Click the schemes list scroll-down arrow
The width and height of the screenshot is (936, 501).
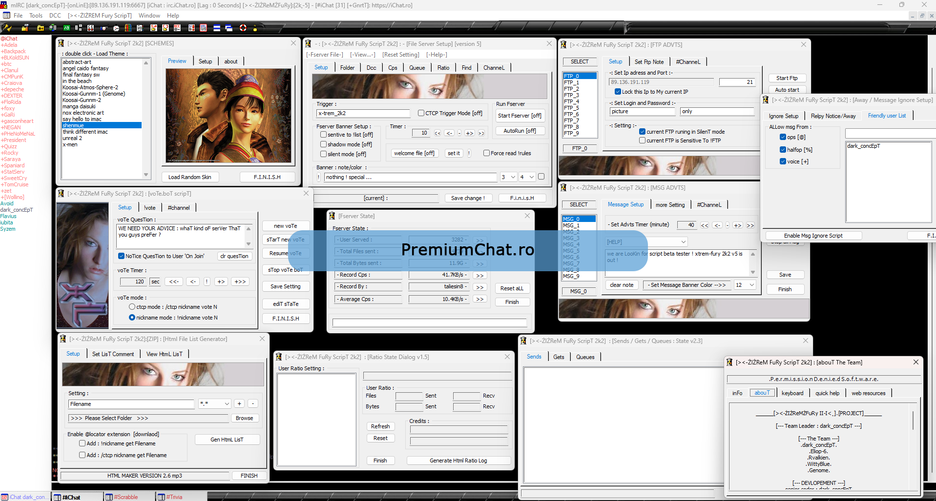point(146,175)
